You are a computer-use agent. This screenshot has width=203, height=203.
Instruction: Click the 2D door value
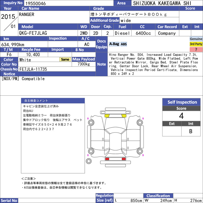click(96, 33)
